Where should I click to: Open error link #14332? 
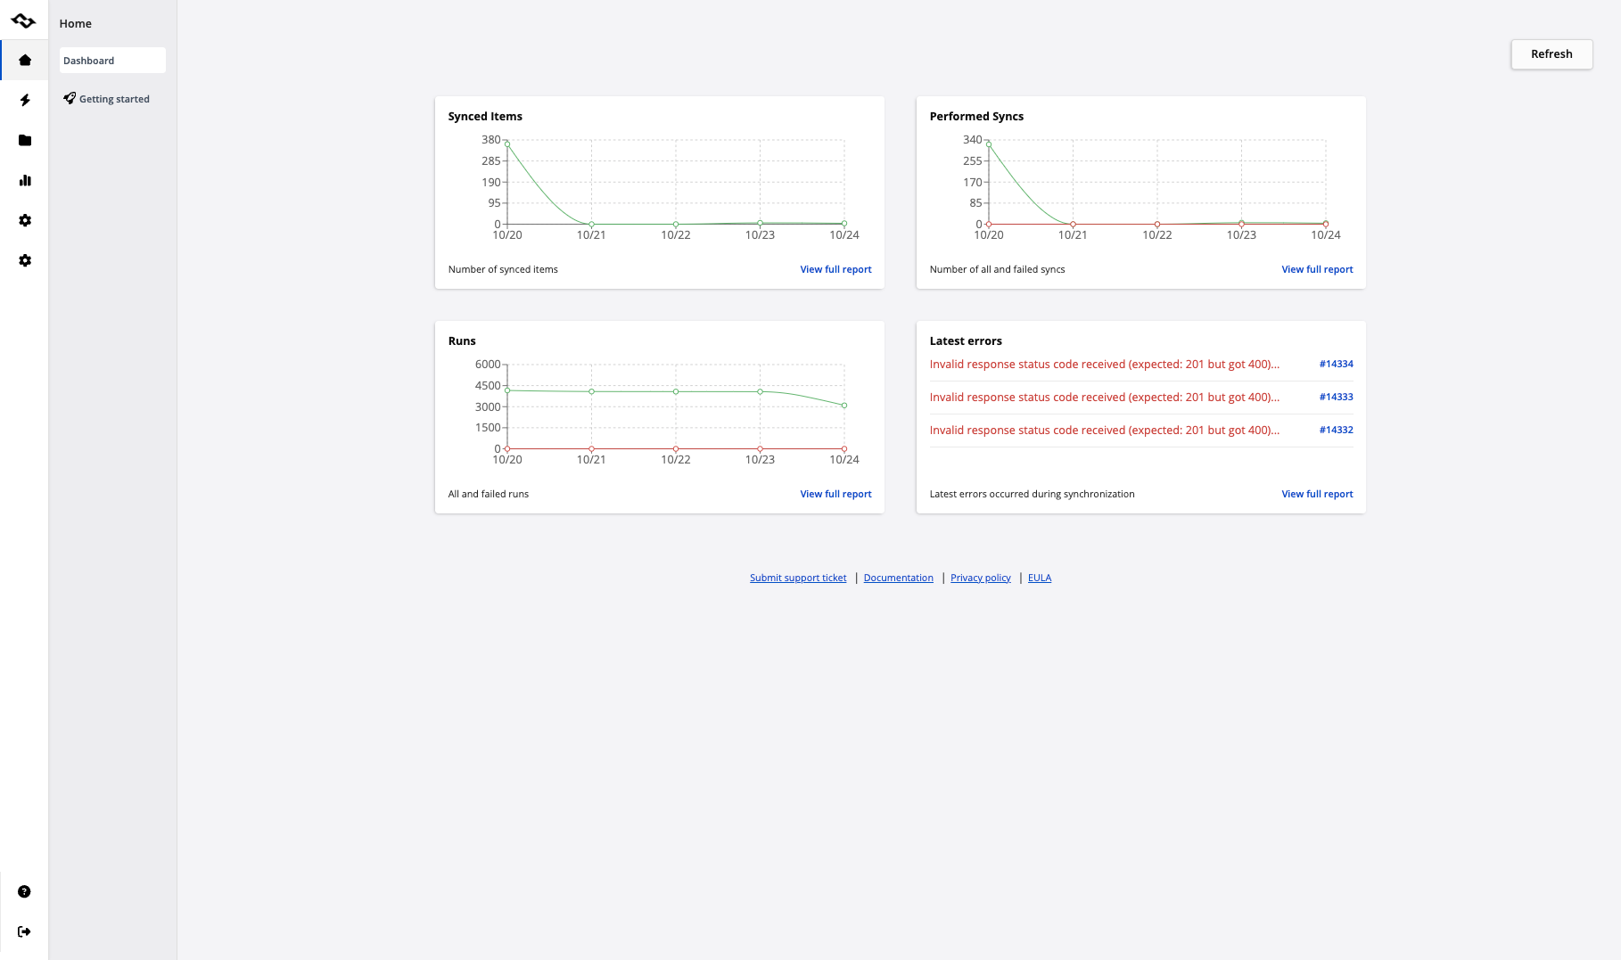point(1336,430)
